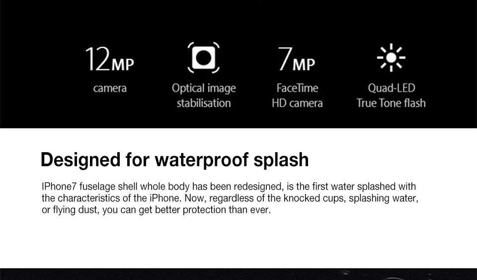Screen dimensions: 477x280
Task: Click the 'MP' letters beside the 7
Action: point(304,65)
